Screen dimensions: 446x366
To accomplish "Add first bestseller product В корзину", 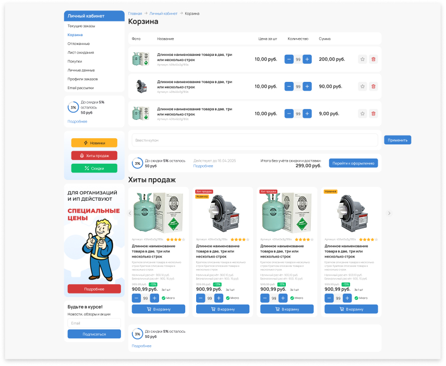I will point(159,309).
